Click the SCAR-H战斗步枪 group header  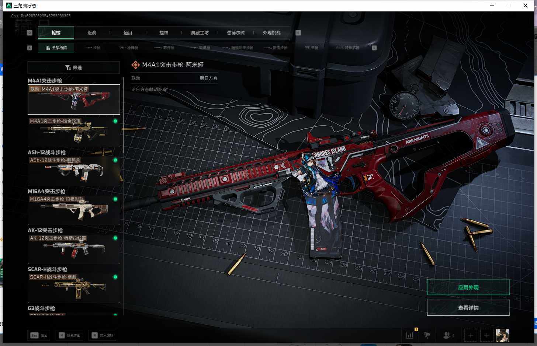[x=48, y=269]
